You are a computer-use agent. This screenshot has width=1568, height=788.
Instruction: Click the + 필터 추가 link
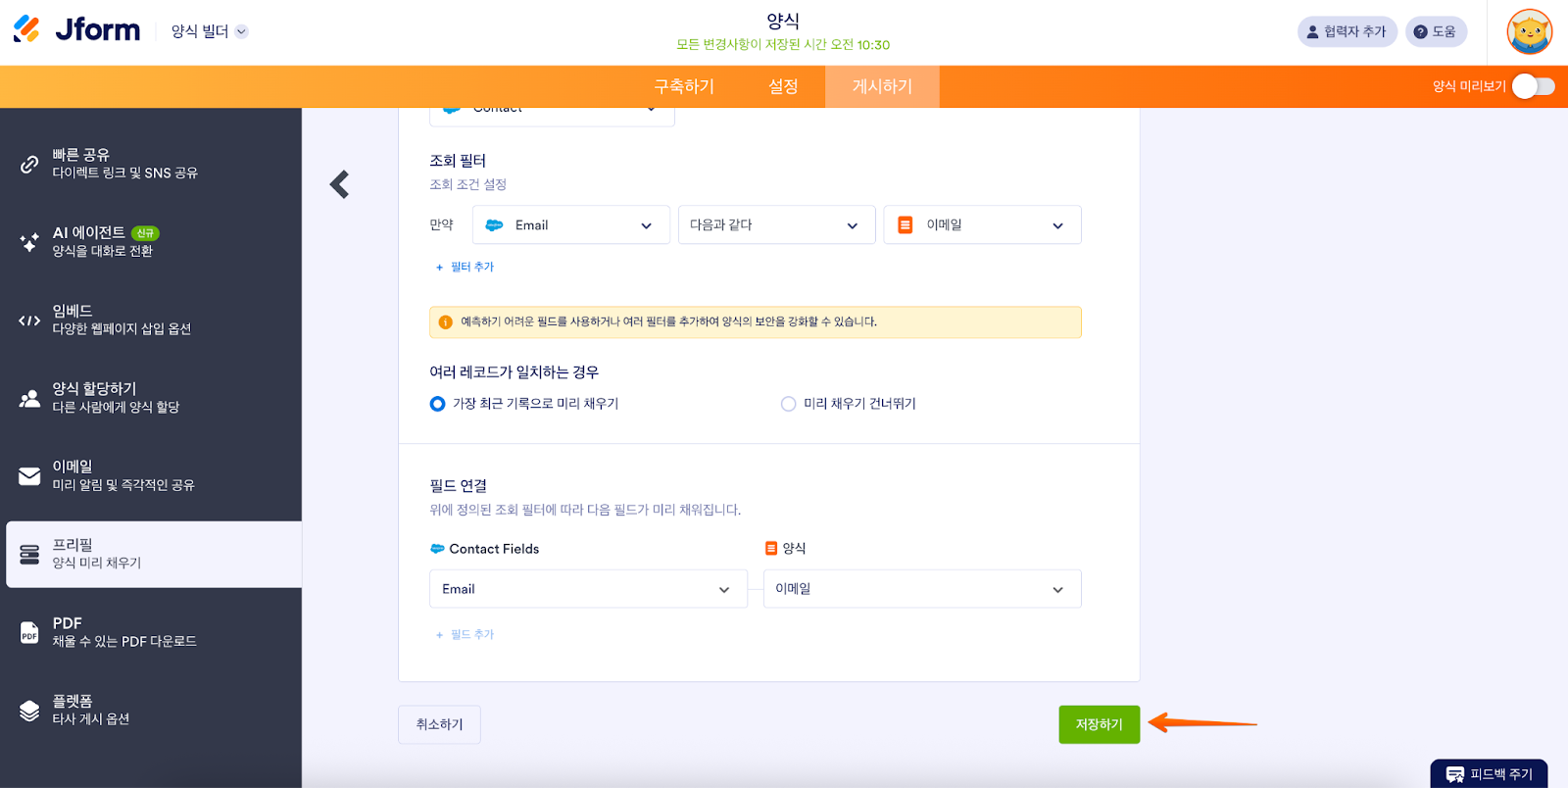pyautogui.click(x=465, y=267)
